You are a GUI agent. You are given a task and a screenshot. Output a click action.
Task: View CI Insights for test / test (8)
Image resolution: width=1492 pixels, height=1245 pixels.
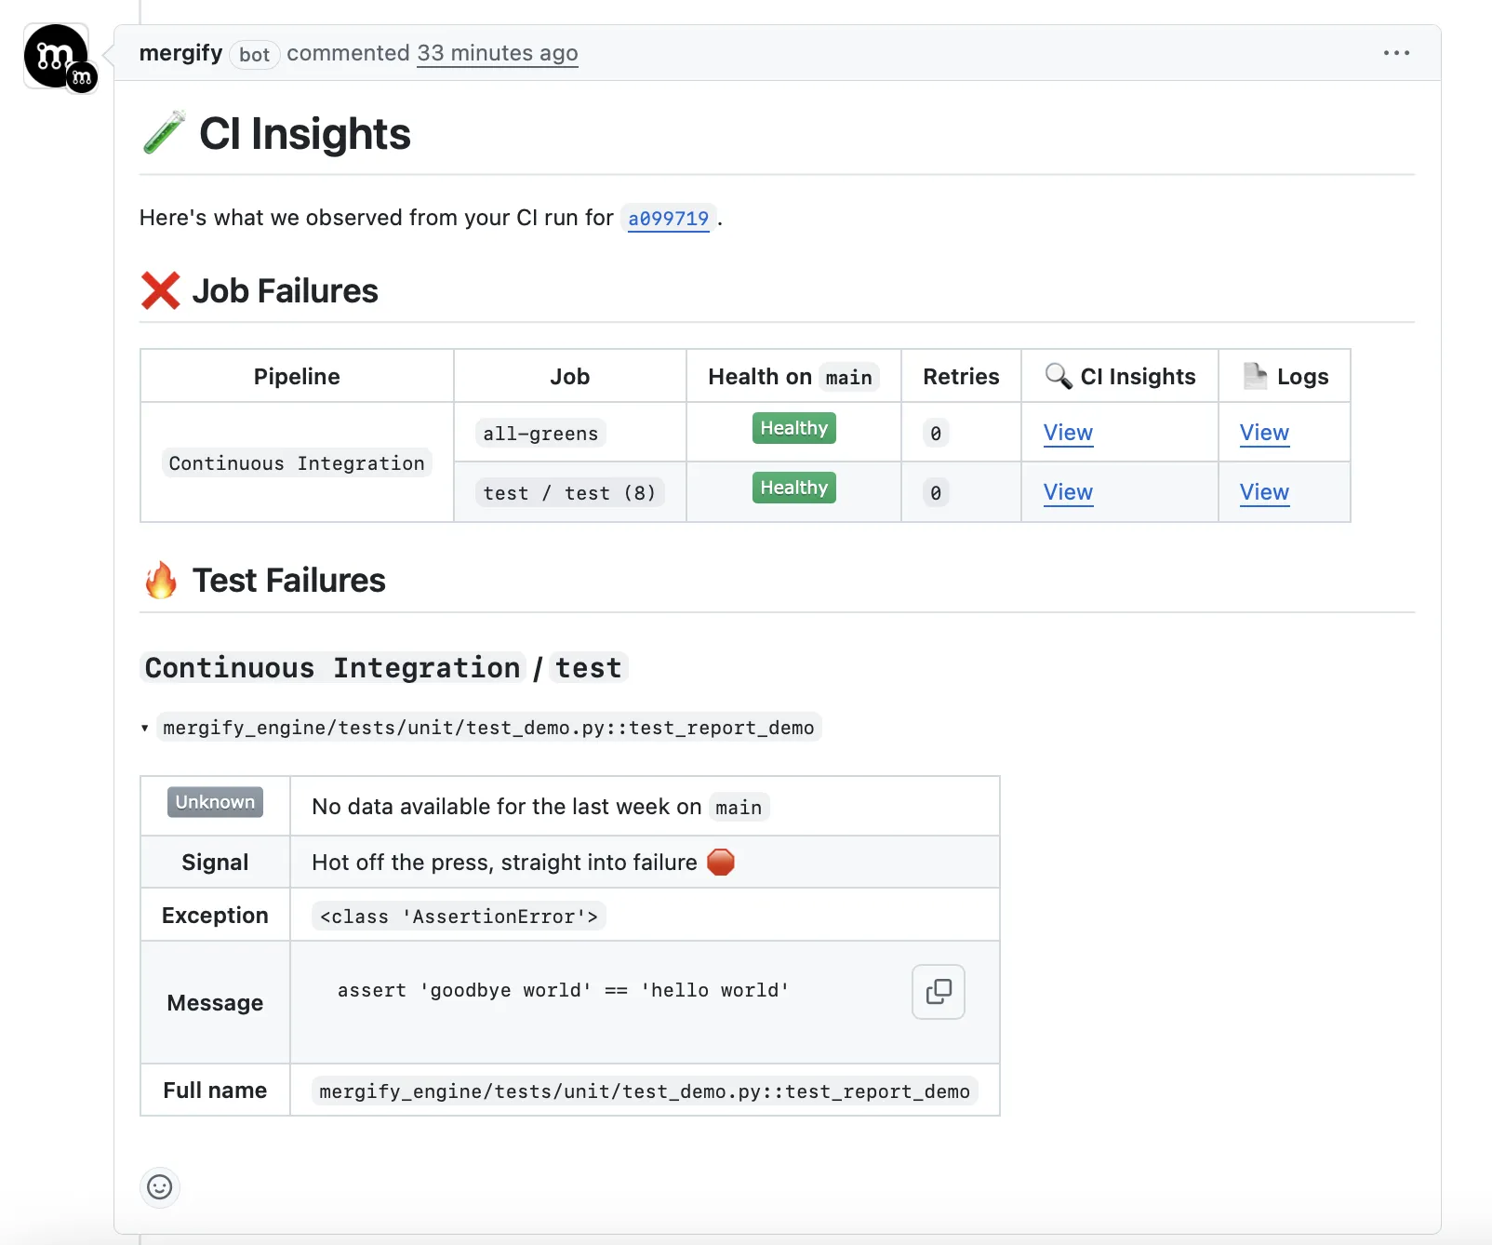(x=1068, y=492)
